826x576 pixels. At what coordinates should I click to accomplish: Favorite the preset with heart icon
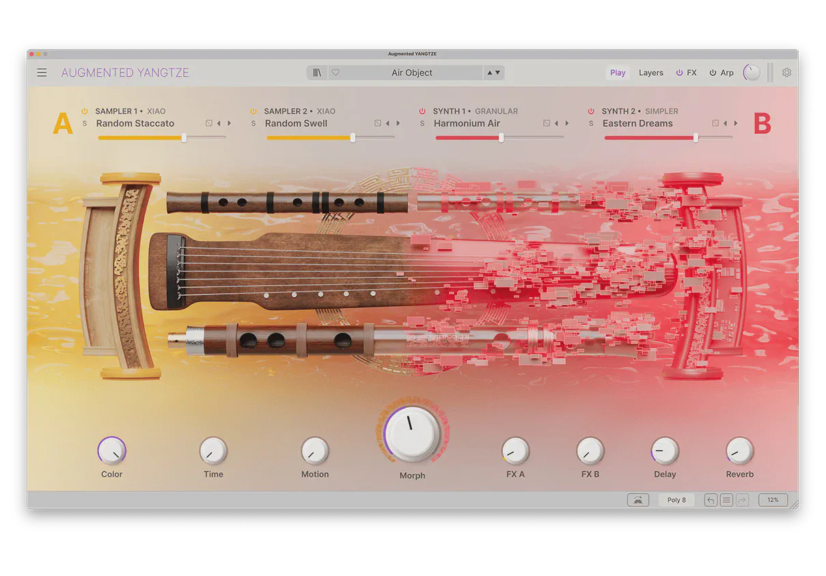pyautogui.click(x=335, y=72)
